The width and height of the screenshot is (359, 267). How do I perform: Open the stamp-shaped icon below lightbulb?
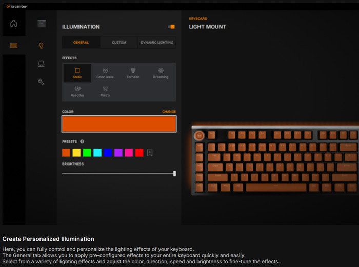coord(41,64)
